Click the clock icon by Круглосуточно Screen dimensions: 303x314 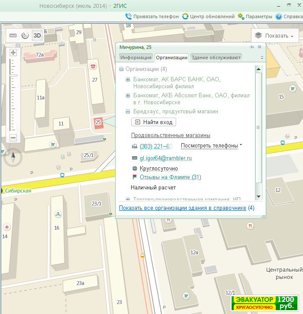[135, 168]
